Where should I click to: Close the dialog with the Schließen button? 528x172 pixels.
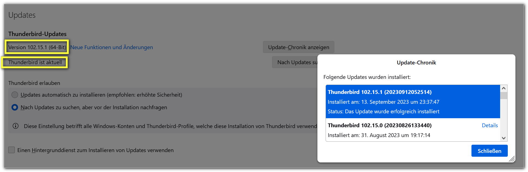489,151
